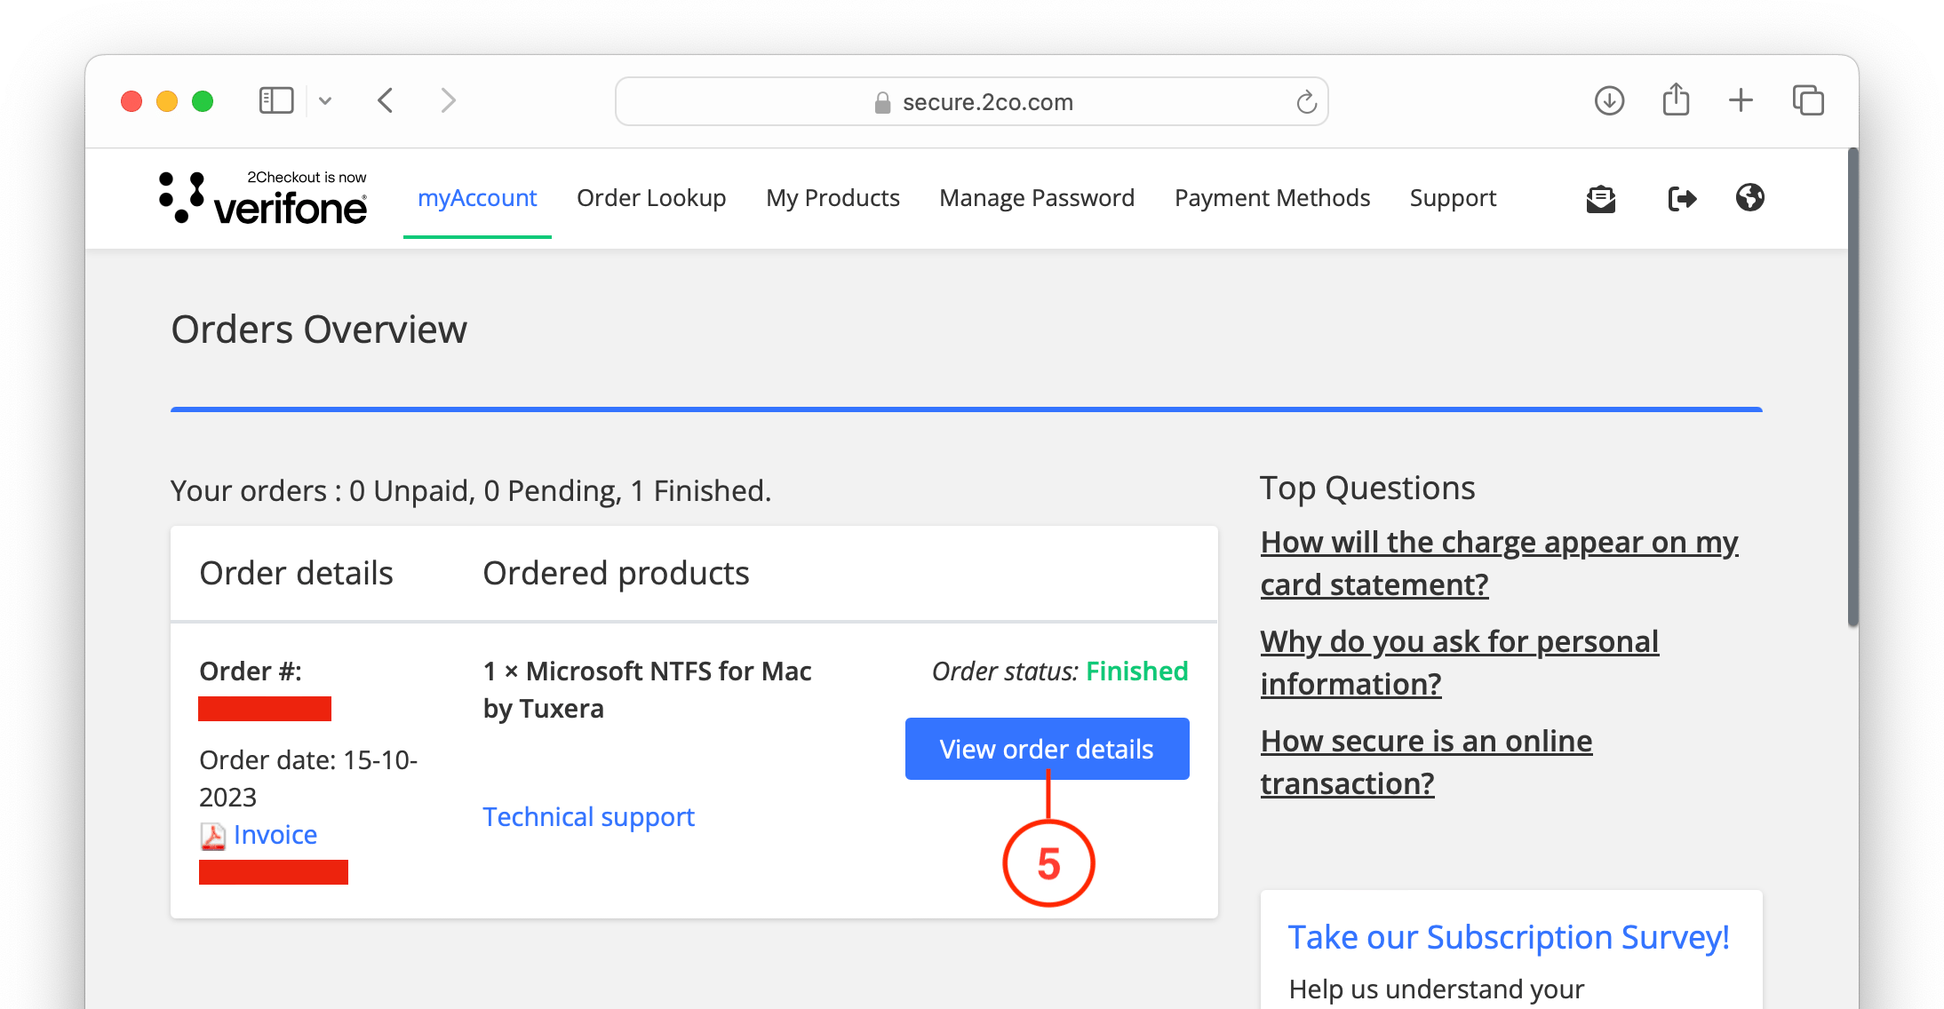Open Payment Methods
The height and width of the screenshot is (1009, 1944).
coord(1272,198)
